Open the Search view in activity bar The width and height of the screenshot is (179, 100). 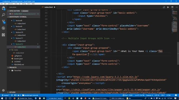coord(3,15)
